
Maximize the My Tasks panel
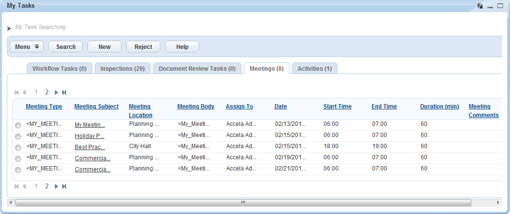(500, 6)
